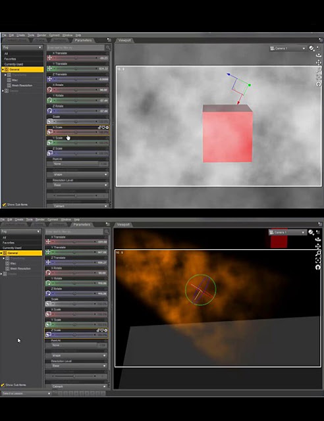Toggle favorite heart on Z Scale in orange fog window
Viewport: 324px width, 421px height.
pos(102,330)
